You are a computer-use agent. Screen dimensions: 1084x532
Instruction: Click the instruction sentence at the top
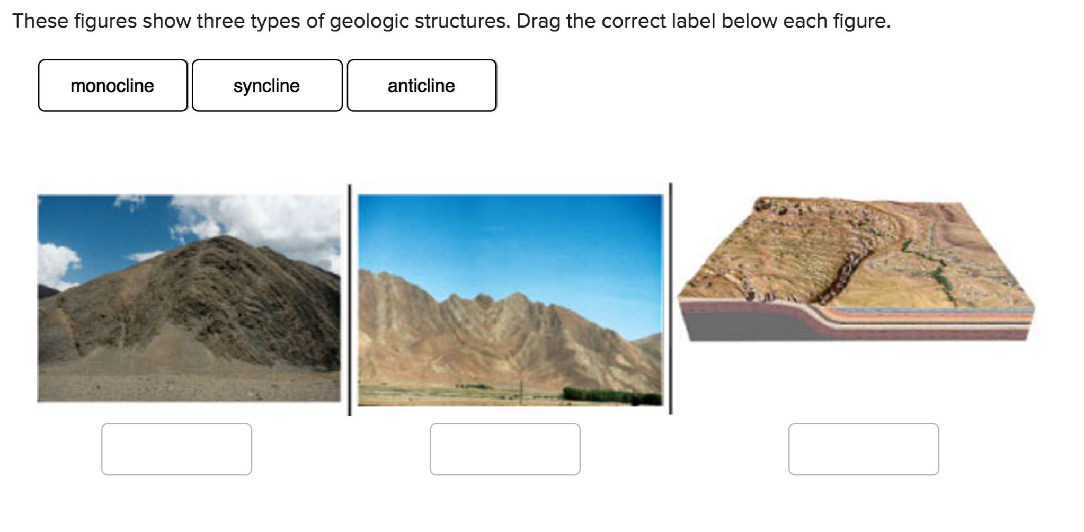(451, 21)
